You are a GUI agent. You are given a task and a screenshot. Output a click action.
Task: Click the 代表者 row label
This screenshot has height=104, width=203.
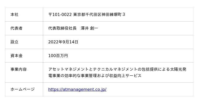[16, 28]
